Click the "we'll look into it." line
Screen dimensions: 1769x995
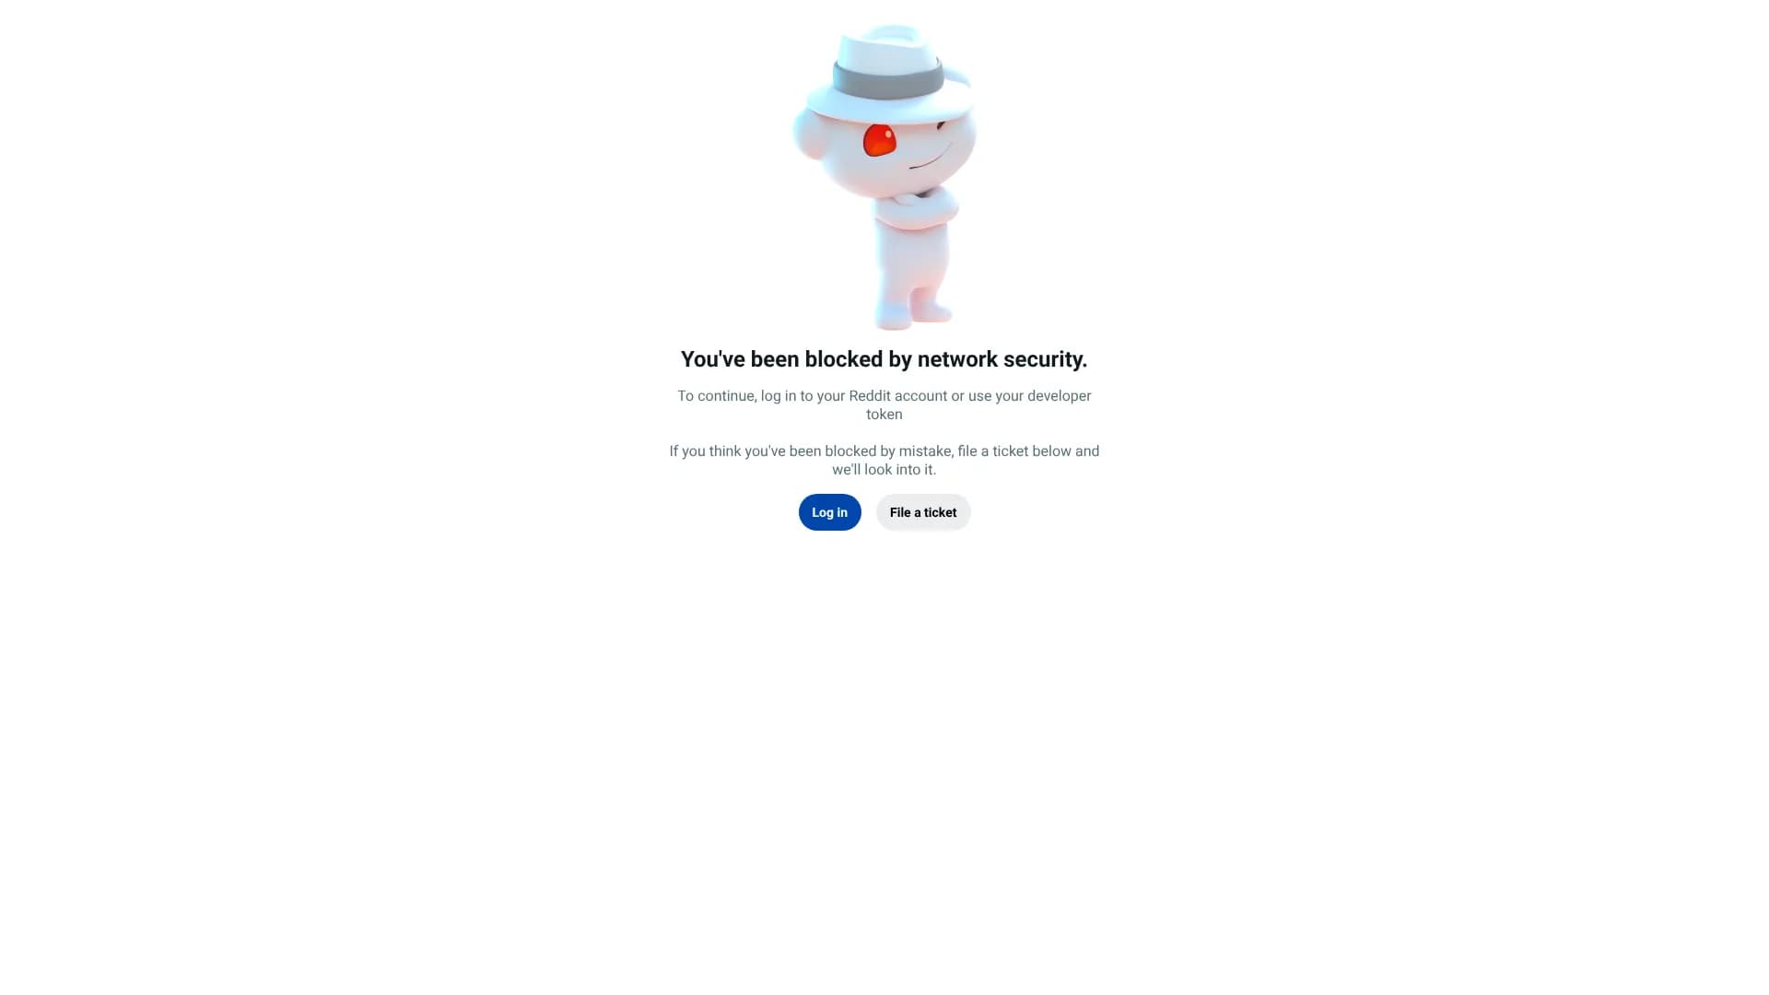884,470
